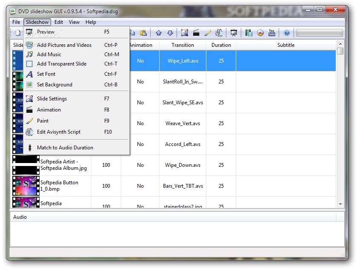Select Paint menu entry
Screen dimensions: 357x269
(77, 121)
